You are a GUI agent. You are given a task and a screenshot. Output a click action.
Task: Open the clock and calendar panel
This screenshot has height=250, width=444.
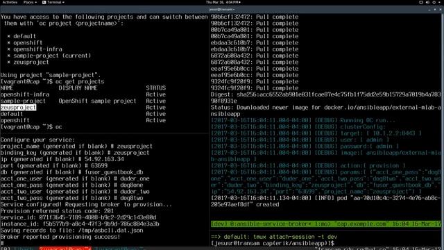tap(223, 2)
